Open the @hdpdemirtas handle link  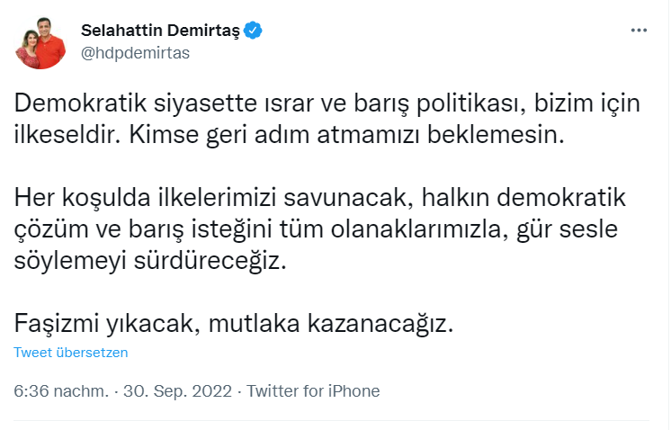tap(135, 52)
